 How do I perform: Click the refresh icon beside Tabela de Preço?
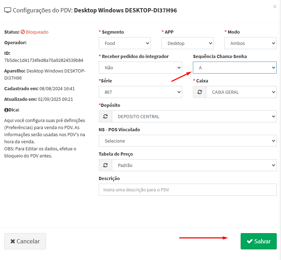coord(105,165)
